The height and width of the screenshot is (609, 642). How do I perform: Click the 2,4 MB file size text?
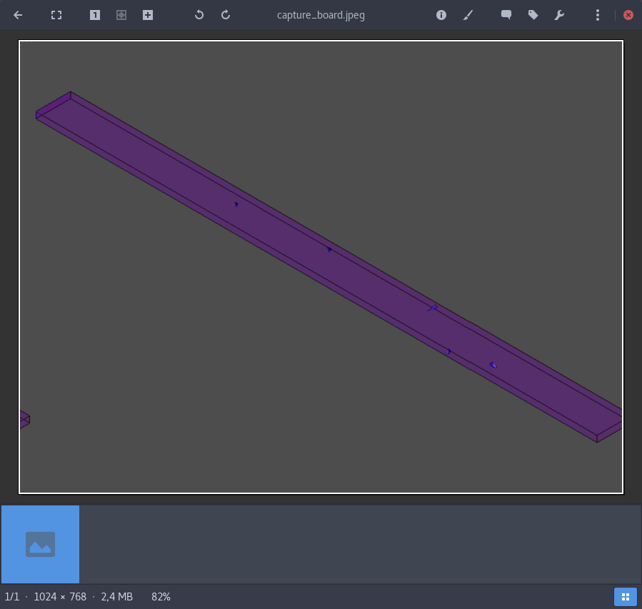pyautogui.click(x=116, y=597)
